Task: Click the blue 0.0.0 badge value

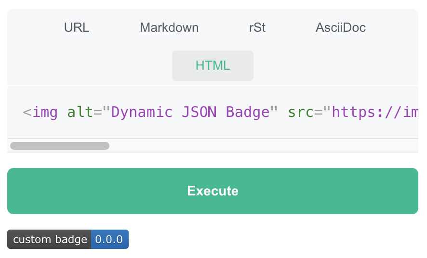Action: (109, 239)
